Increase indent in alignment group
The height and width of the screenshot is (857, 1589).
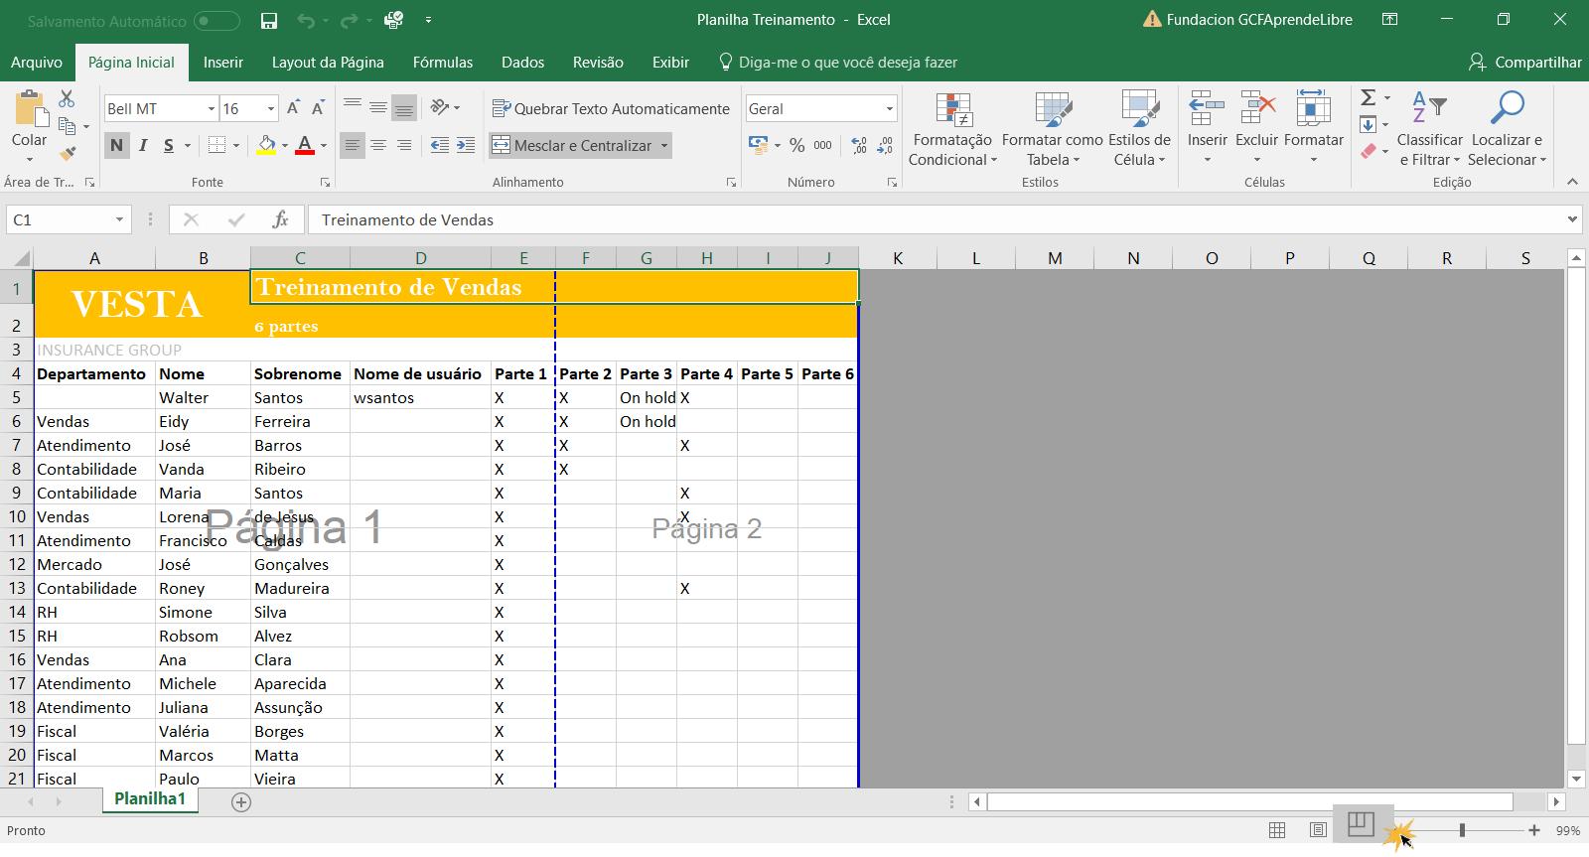(x=466, y=145)
